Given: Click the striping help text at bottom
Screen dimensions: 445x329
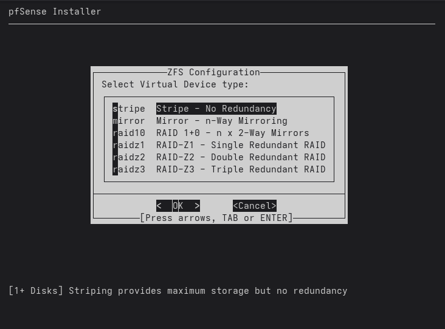Looking at the screenshot, I should coord(178,291).
